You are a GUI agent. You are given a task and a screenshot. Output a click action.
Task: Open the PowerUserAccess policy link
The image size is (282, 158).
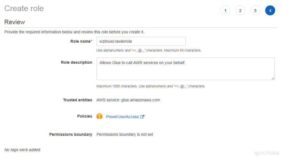tap(122, 117)
